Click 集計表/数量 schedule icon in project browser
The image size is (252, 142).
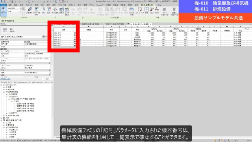[4, 120]
